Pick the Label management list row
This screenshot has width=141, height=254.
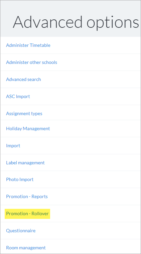(70, 163)
